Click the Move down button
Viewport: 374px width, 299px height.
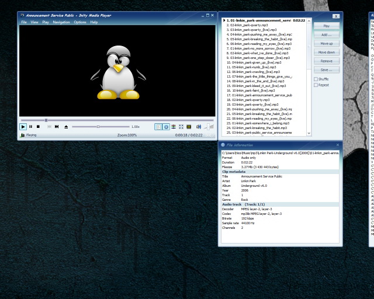(x=326, y=52)
